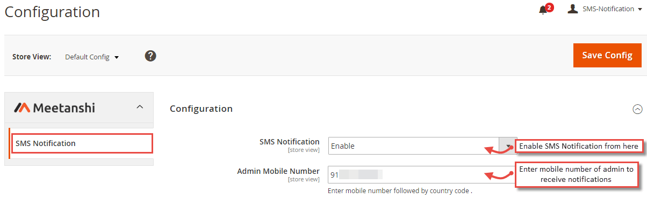This screenshot has height=199, width=647.
Task: Click the user avatar icon
Action: coord(573,9)
